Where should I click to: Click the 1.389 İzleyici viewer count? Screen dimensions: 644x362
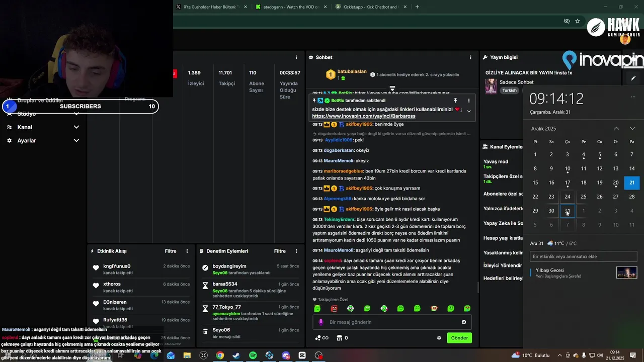[x=195, y=78]
